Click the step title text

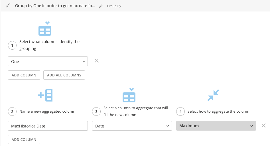55,6
